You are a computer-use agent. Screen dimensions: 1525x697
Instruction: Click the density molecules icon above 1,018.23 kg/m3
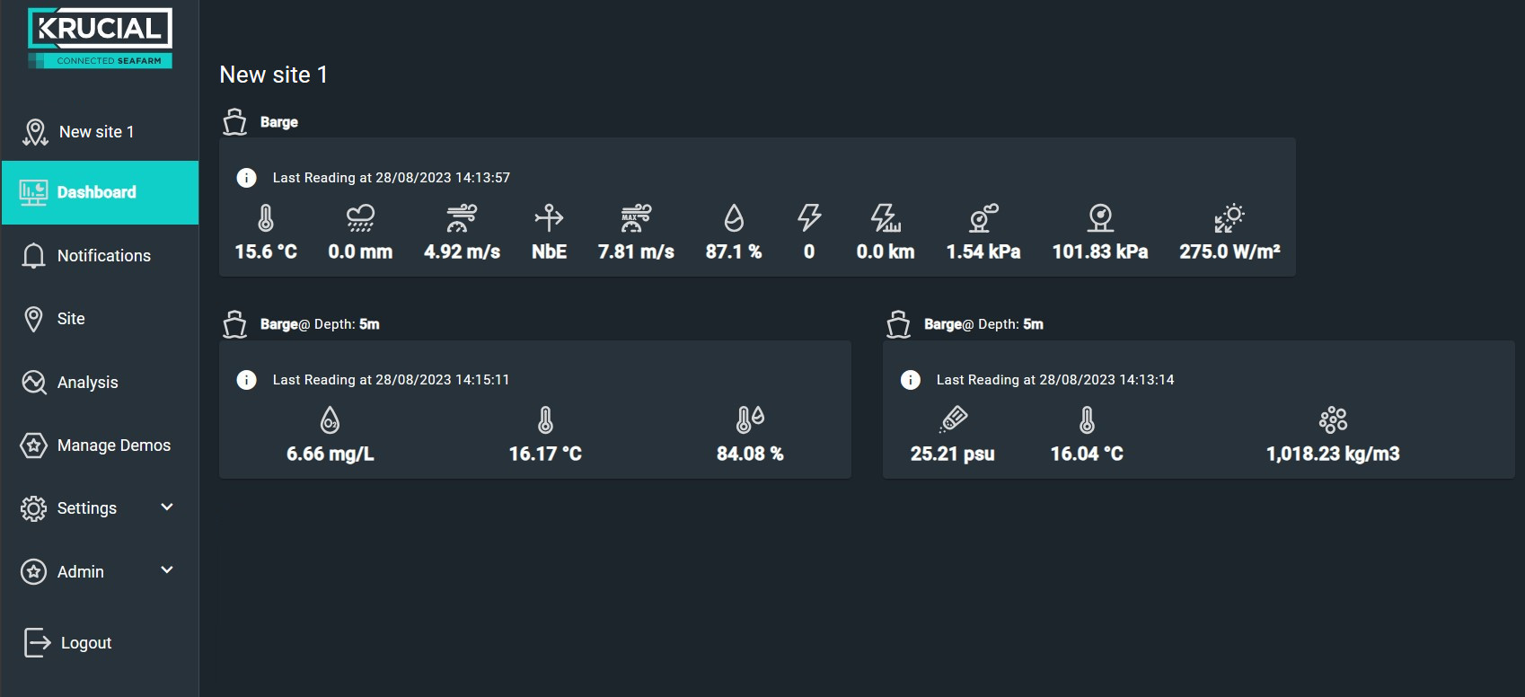(1333, 419)
